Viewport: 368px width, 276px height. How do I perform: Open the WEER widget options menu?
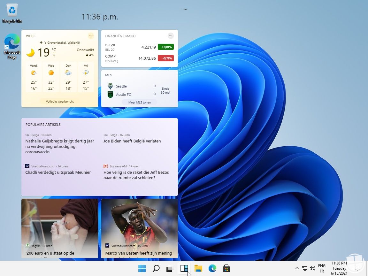coord(91,36)
